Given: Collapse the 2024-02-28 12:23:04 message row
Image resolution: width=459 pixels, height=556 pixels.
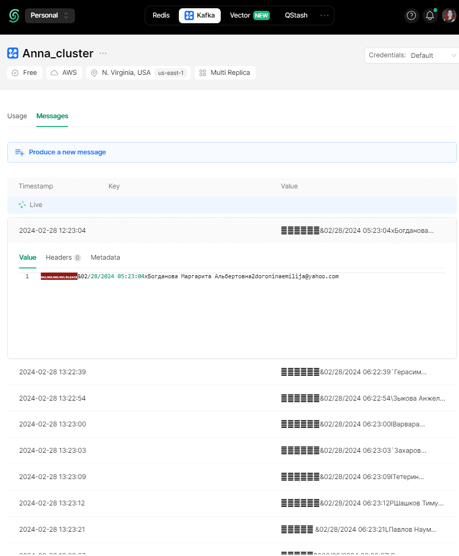Looking at the screenshot, I should tap(232, 230).
